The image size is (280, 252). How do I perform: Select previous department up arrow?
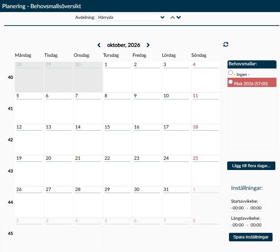pos(173,17)
